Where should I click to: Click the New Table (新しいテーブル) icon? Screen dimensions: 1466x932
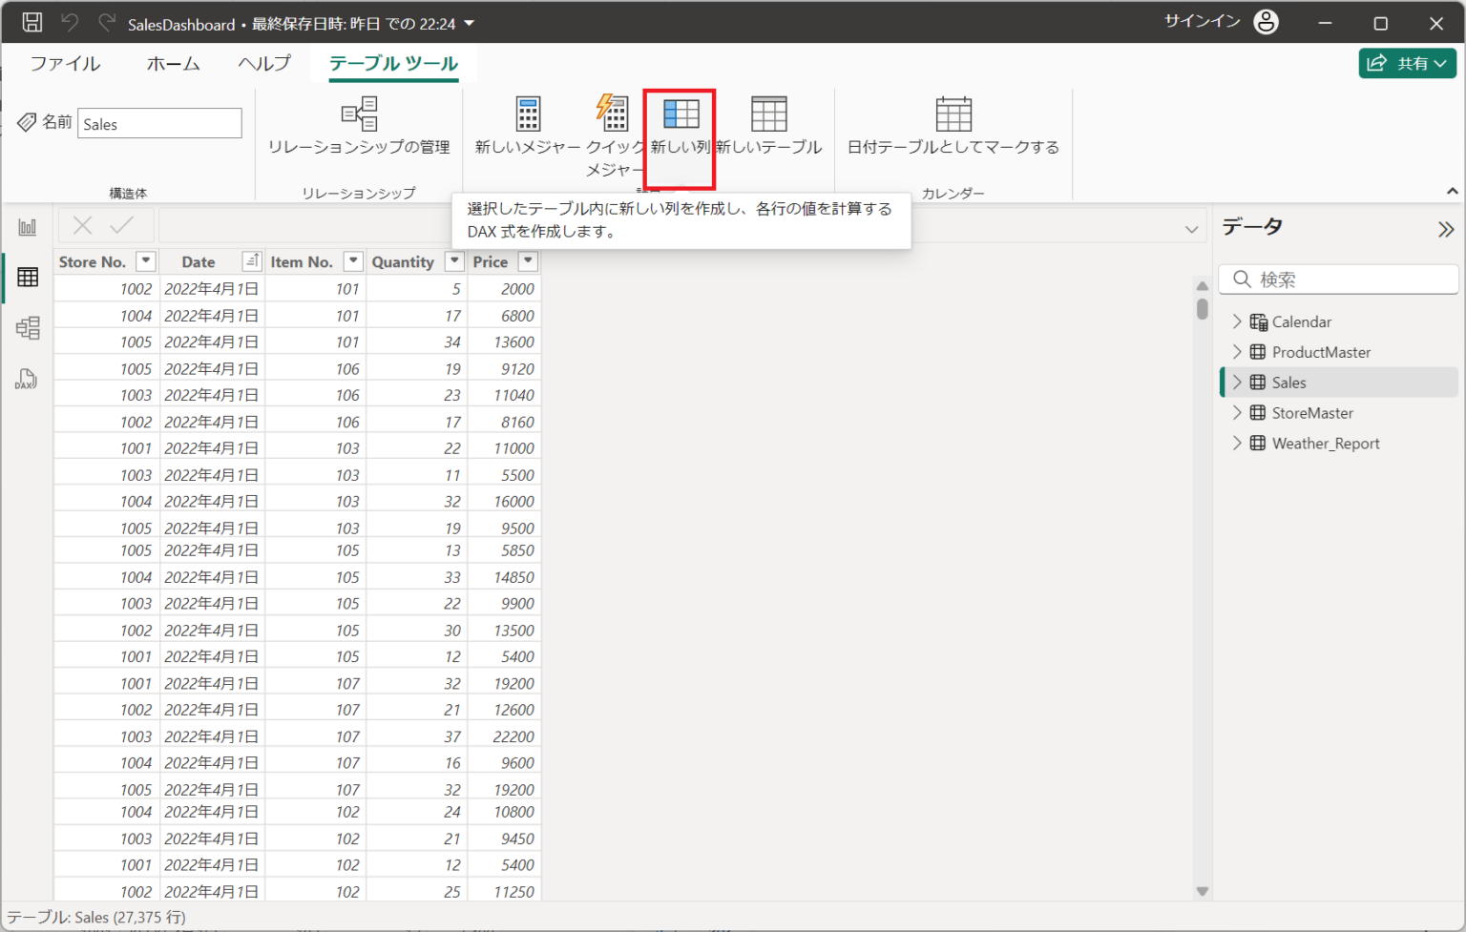click(768, 114)
